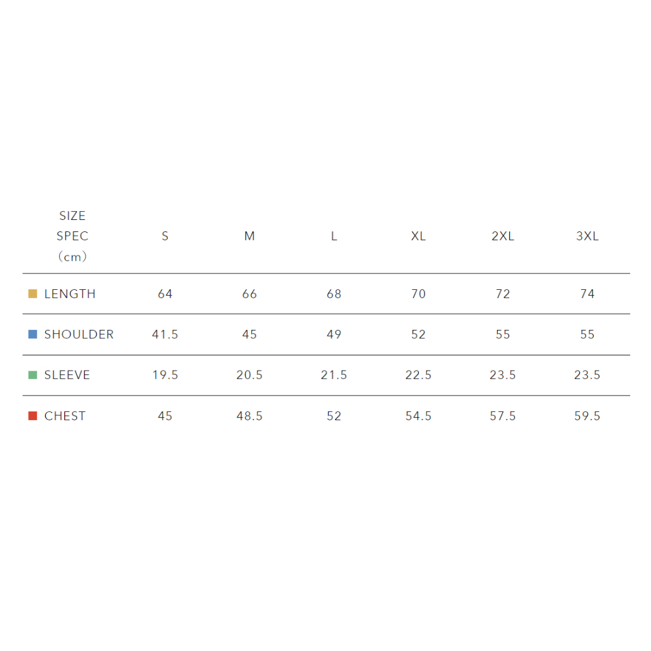Click the SIZE SPEC (cm) header text
Viewport: 651px width, 651px height.
72,236
